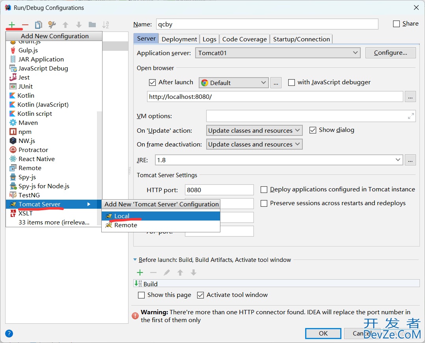This screenshot has width=425, height=343.
Task: Expand the VM options field with arrows icon
Action: (411, 116)
